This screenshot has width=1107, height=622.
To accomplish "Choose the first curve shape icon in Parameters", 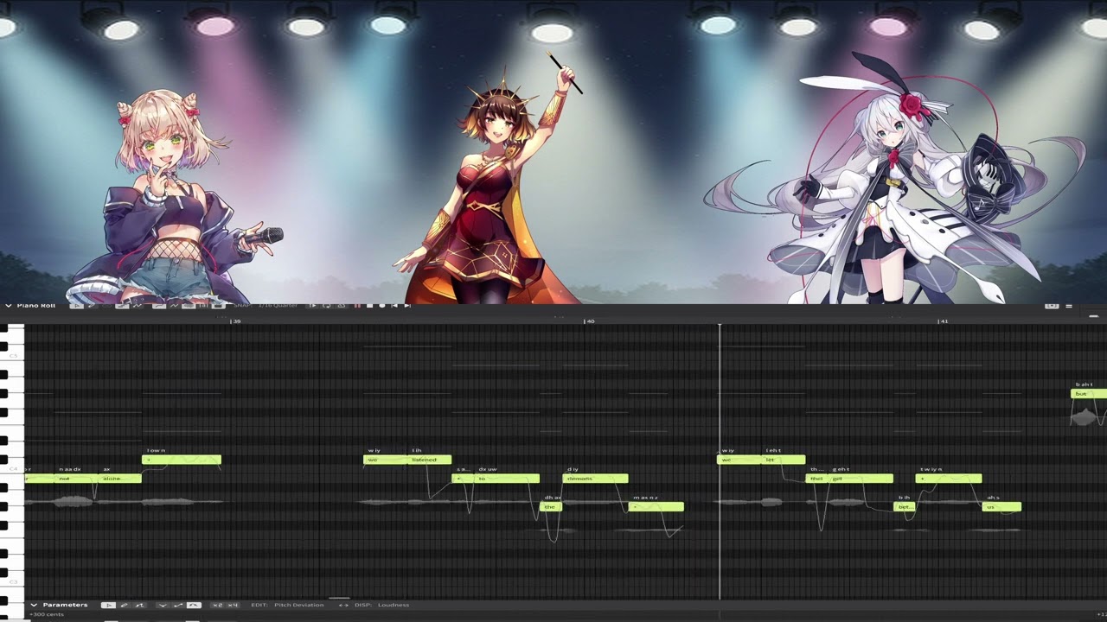I will point(163,605).
